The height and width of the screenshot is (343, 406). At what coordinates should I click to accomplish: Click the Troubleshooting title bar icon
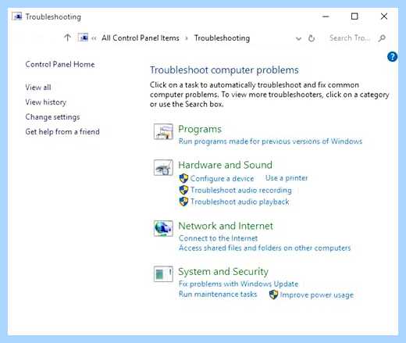pyautogui.click(x=17, y=16)
